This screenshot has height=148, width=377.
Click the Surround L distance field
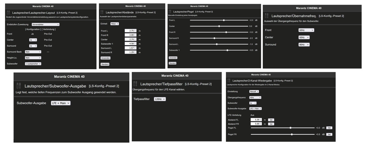(x=130, y=48)
